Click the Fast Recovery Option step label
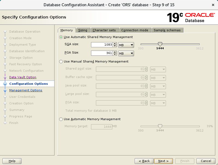This screenshot has width=218, height=165. click(26, 64)
